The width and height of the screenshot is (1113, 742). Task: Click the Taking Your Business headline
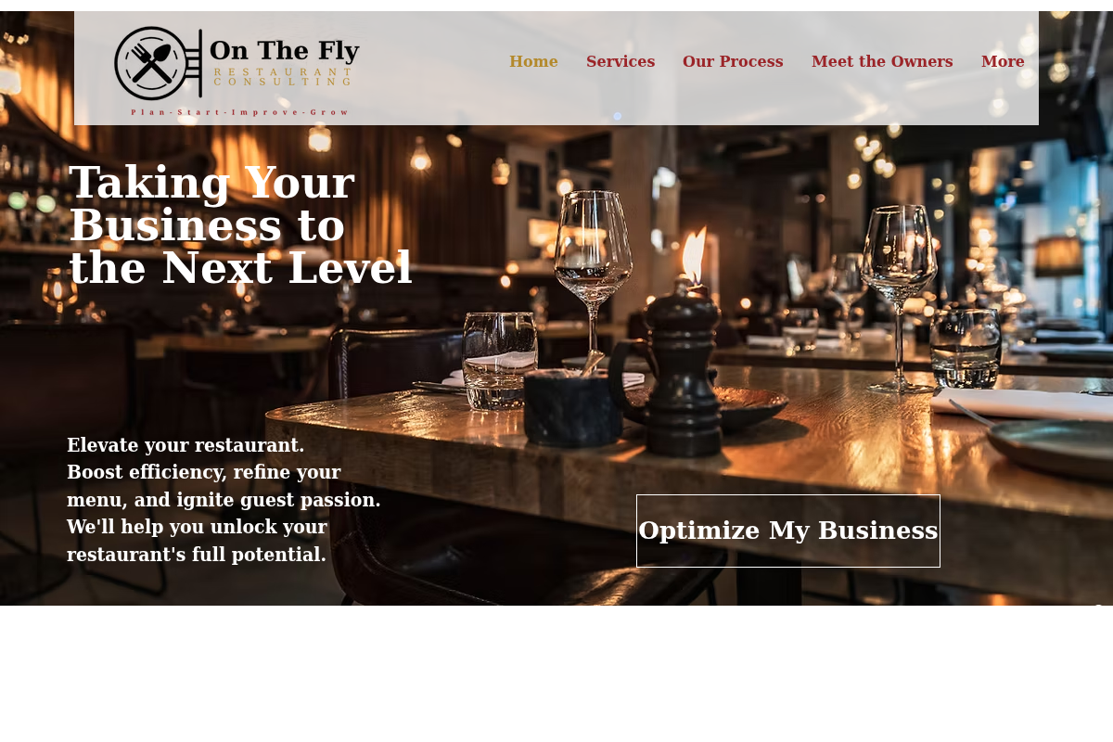(x=240, y=225)
